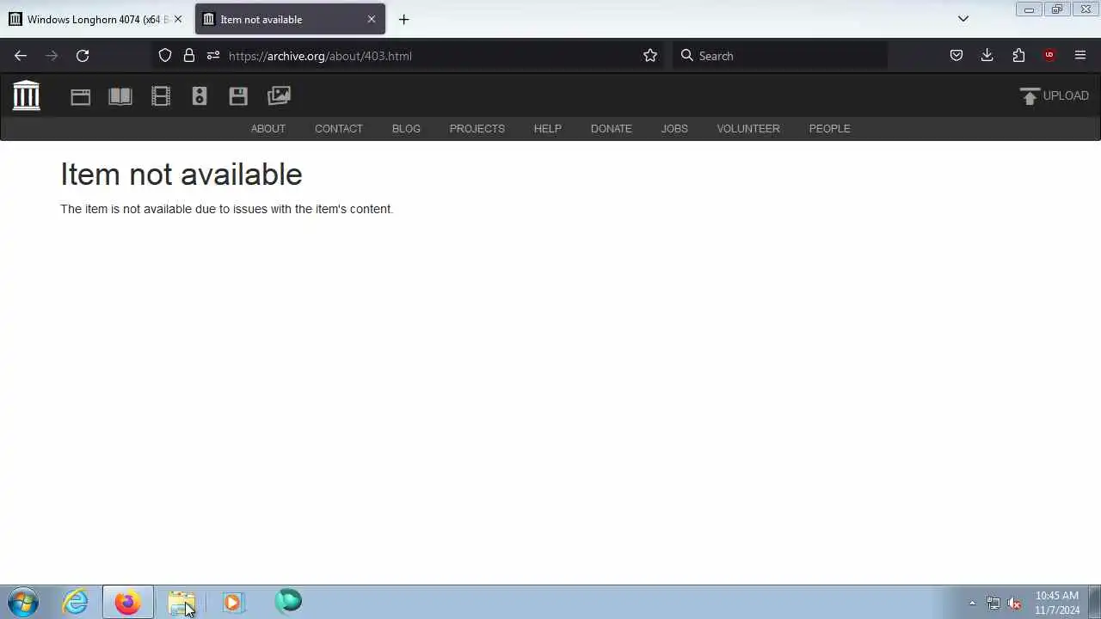The width and height of the screenshot is (1101, 619).
Task: Go to the HELP page link
Action: (548, 129)
